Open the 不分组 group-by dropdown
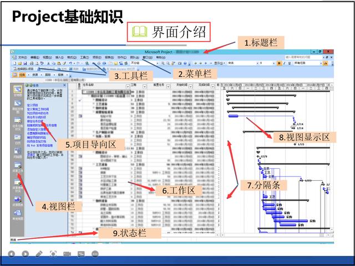This screenshot has width=355, height=266. pos(158,63)
